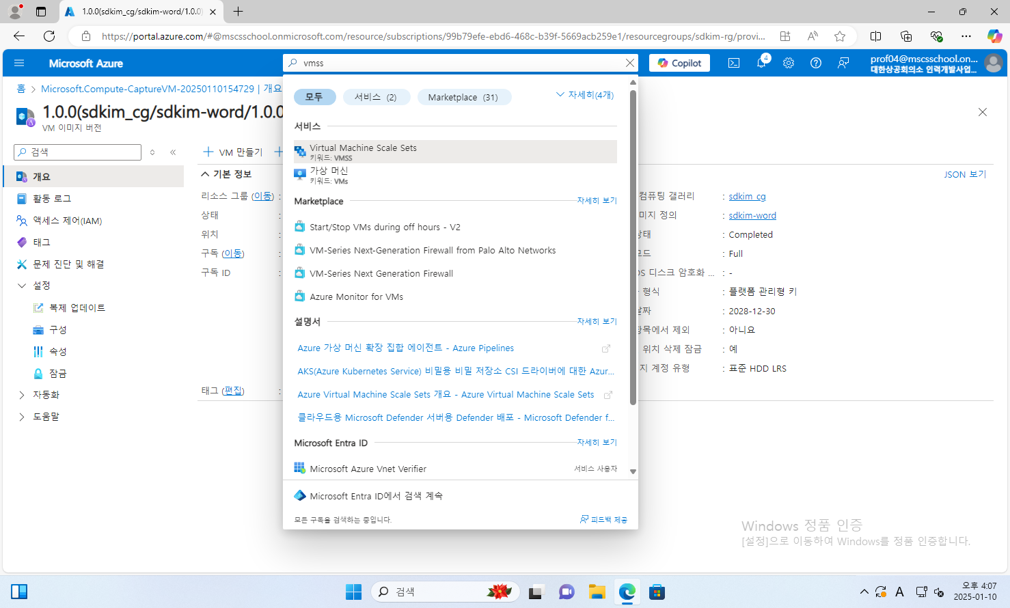Clear the vmss search text
The image size is (1010, 608).
point(629,63)
